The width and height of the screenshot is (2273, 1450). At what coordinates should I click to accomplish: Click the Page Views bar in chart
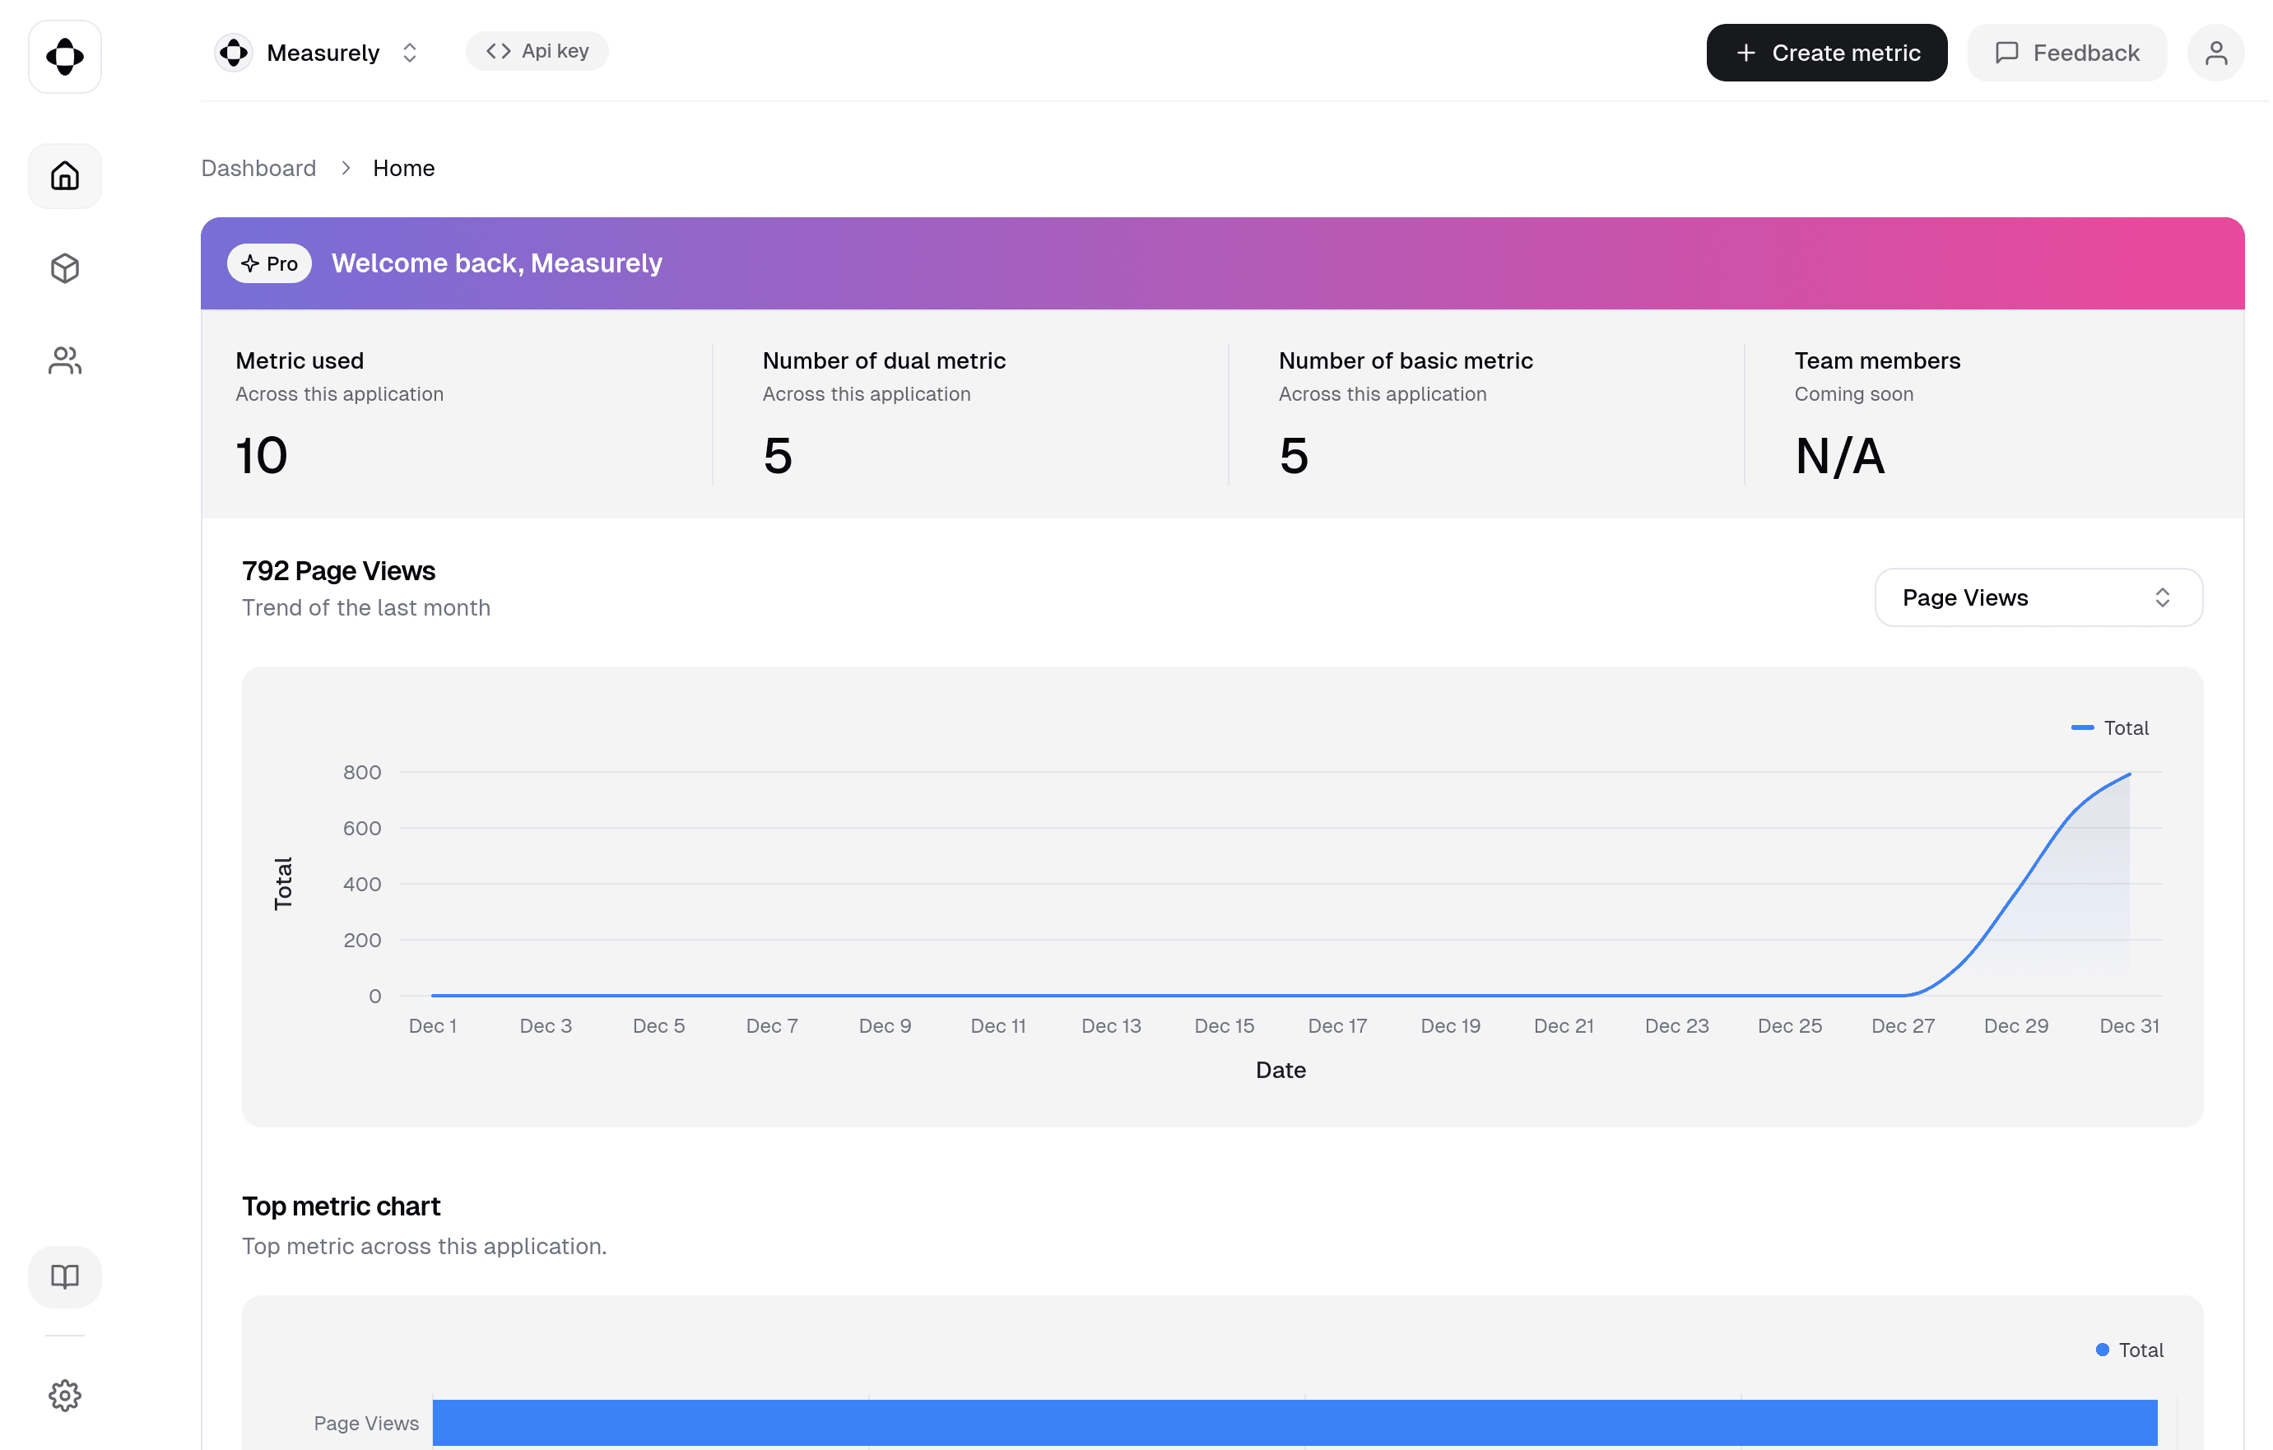1295,1423
